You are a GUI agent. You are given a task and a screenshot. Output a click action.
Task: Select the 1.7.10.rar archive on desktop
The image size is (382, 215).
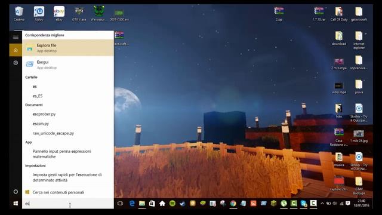(319, 14)
